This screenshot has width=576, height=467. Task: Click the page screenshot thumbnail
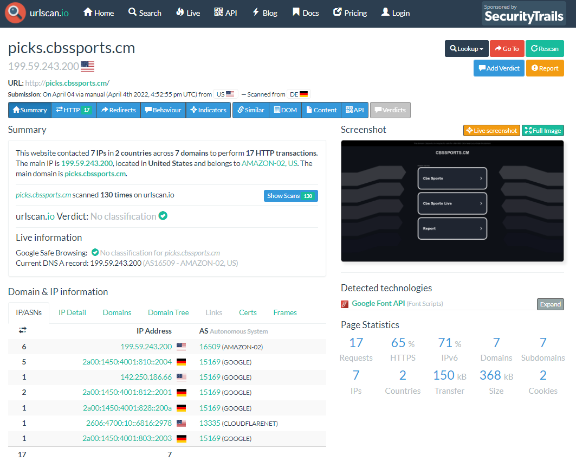452,201
